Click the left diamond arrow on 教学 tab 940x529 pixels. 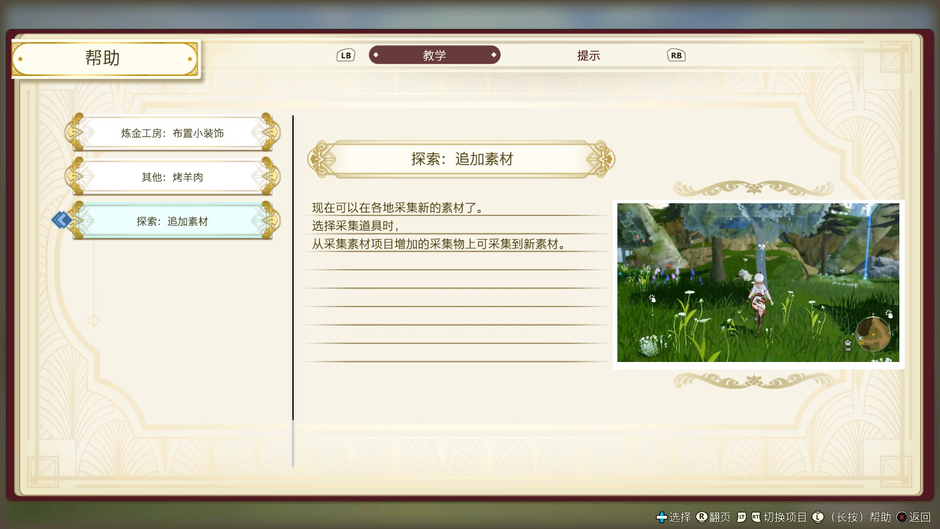[376, 55]
